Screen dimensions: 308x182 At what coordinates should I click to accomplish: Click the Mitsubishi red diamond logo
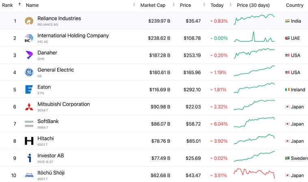(x=29, y=107)
